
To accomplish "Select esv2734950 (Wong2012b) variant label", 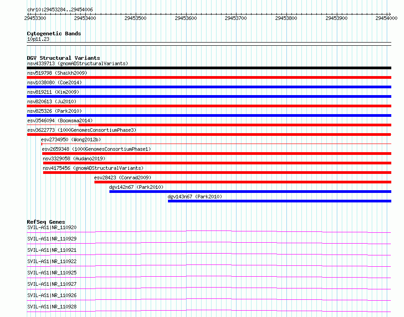I will coord(71,139).
